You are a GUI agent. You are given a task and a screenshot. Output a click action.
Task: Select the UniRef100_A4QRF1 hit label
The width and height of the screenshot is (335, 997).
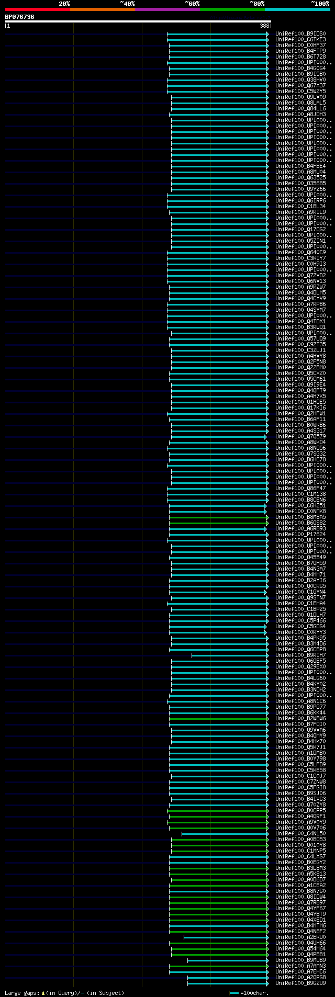pyautogui.click(x=300, y=816)
